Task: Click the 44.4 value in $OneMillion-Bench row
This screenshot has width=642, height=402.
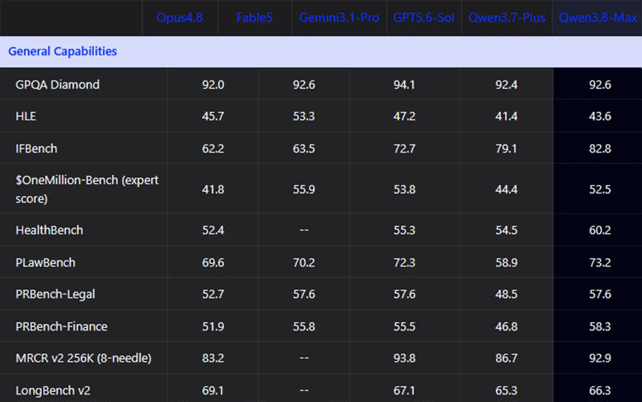Action: pos(506,190)
